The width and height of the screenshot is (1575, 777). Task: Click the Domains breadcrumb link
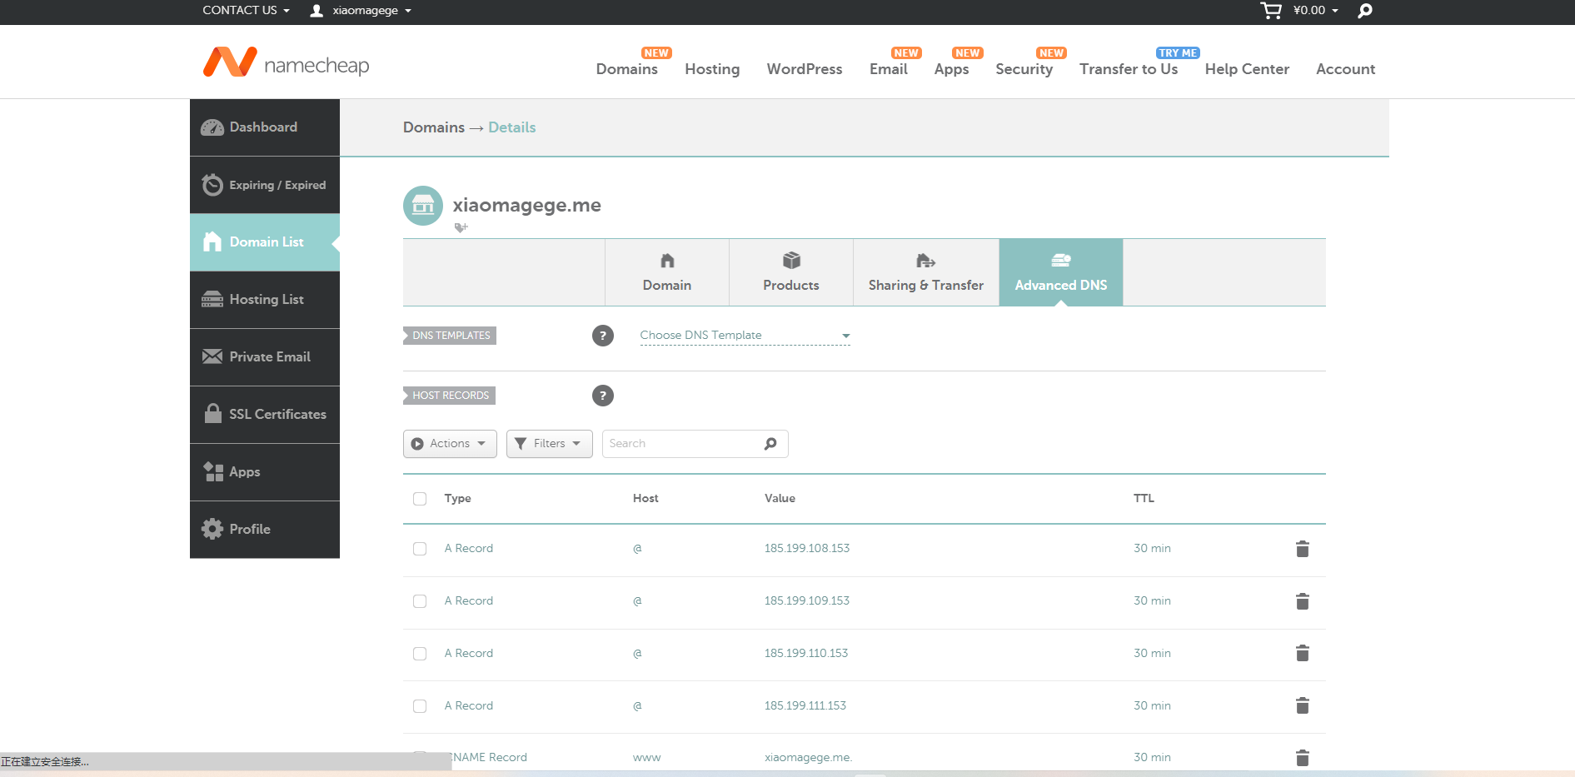coord(434,127)
